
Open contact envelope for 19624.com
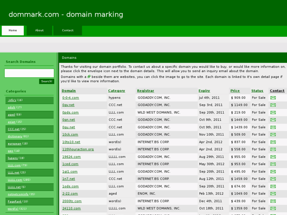[273, 157]
